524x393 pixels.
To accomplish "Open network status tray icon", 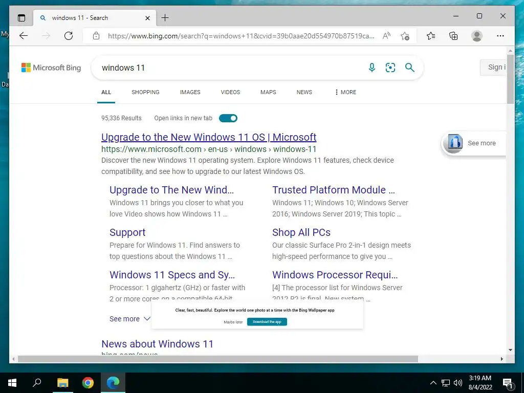I will (446, 383).
